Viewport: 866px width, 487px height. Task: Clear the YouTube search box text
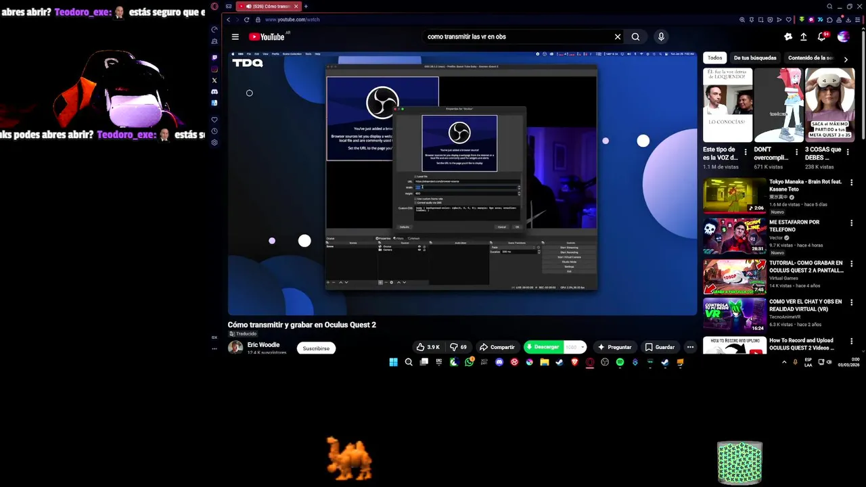click(617, 37)
